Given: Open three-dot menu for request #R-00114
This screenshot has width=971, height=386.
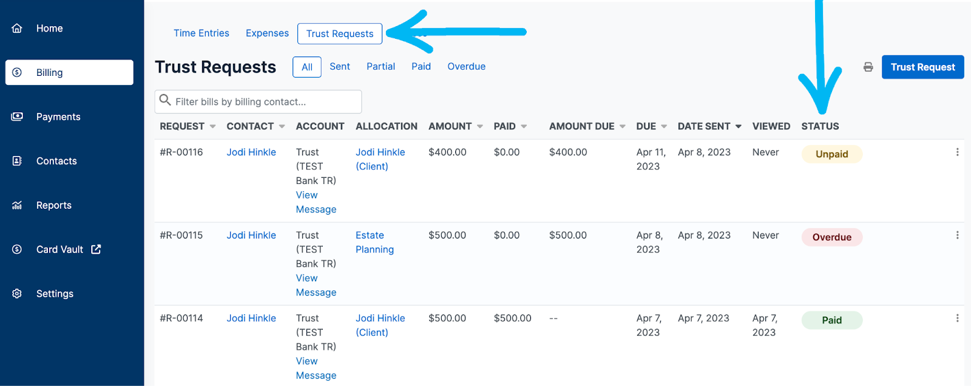Looking at the screenshot, I should (x=957, y=318).
